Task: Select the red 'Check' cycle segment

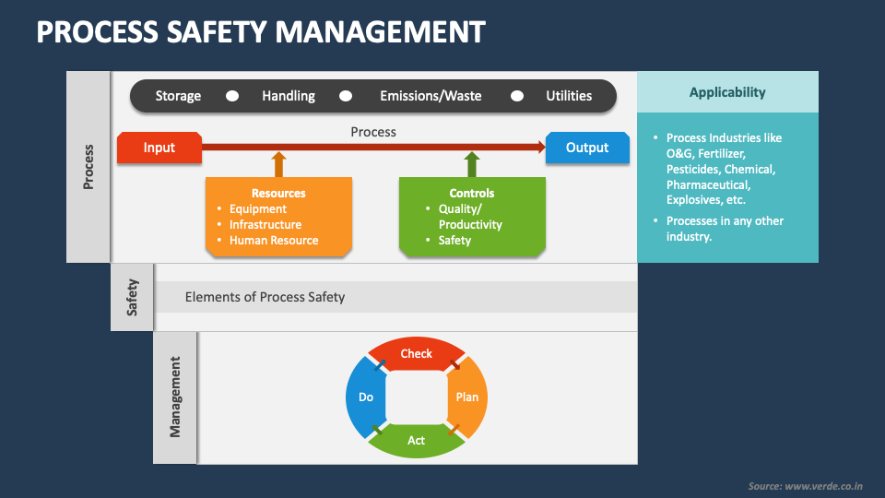Action: (x=417, y=354)
